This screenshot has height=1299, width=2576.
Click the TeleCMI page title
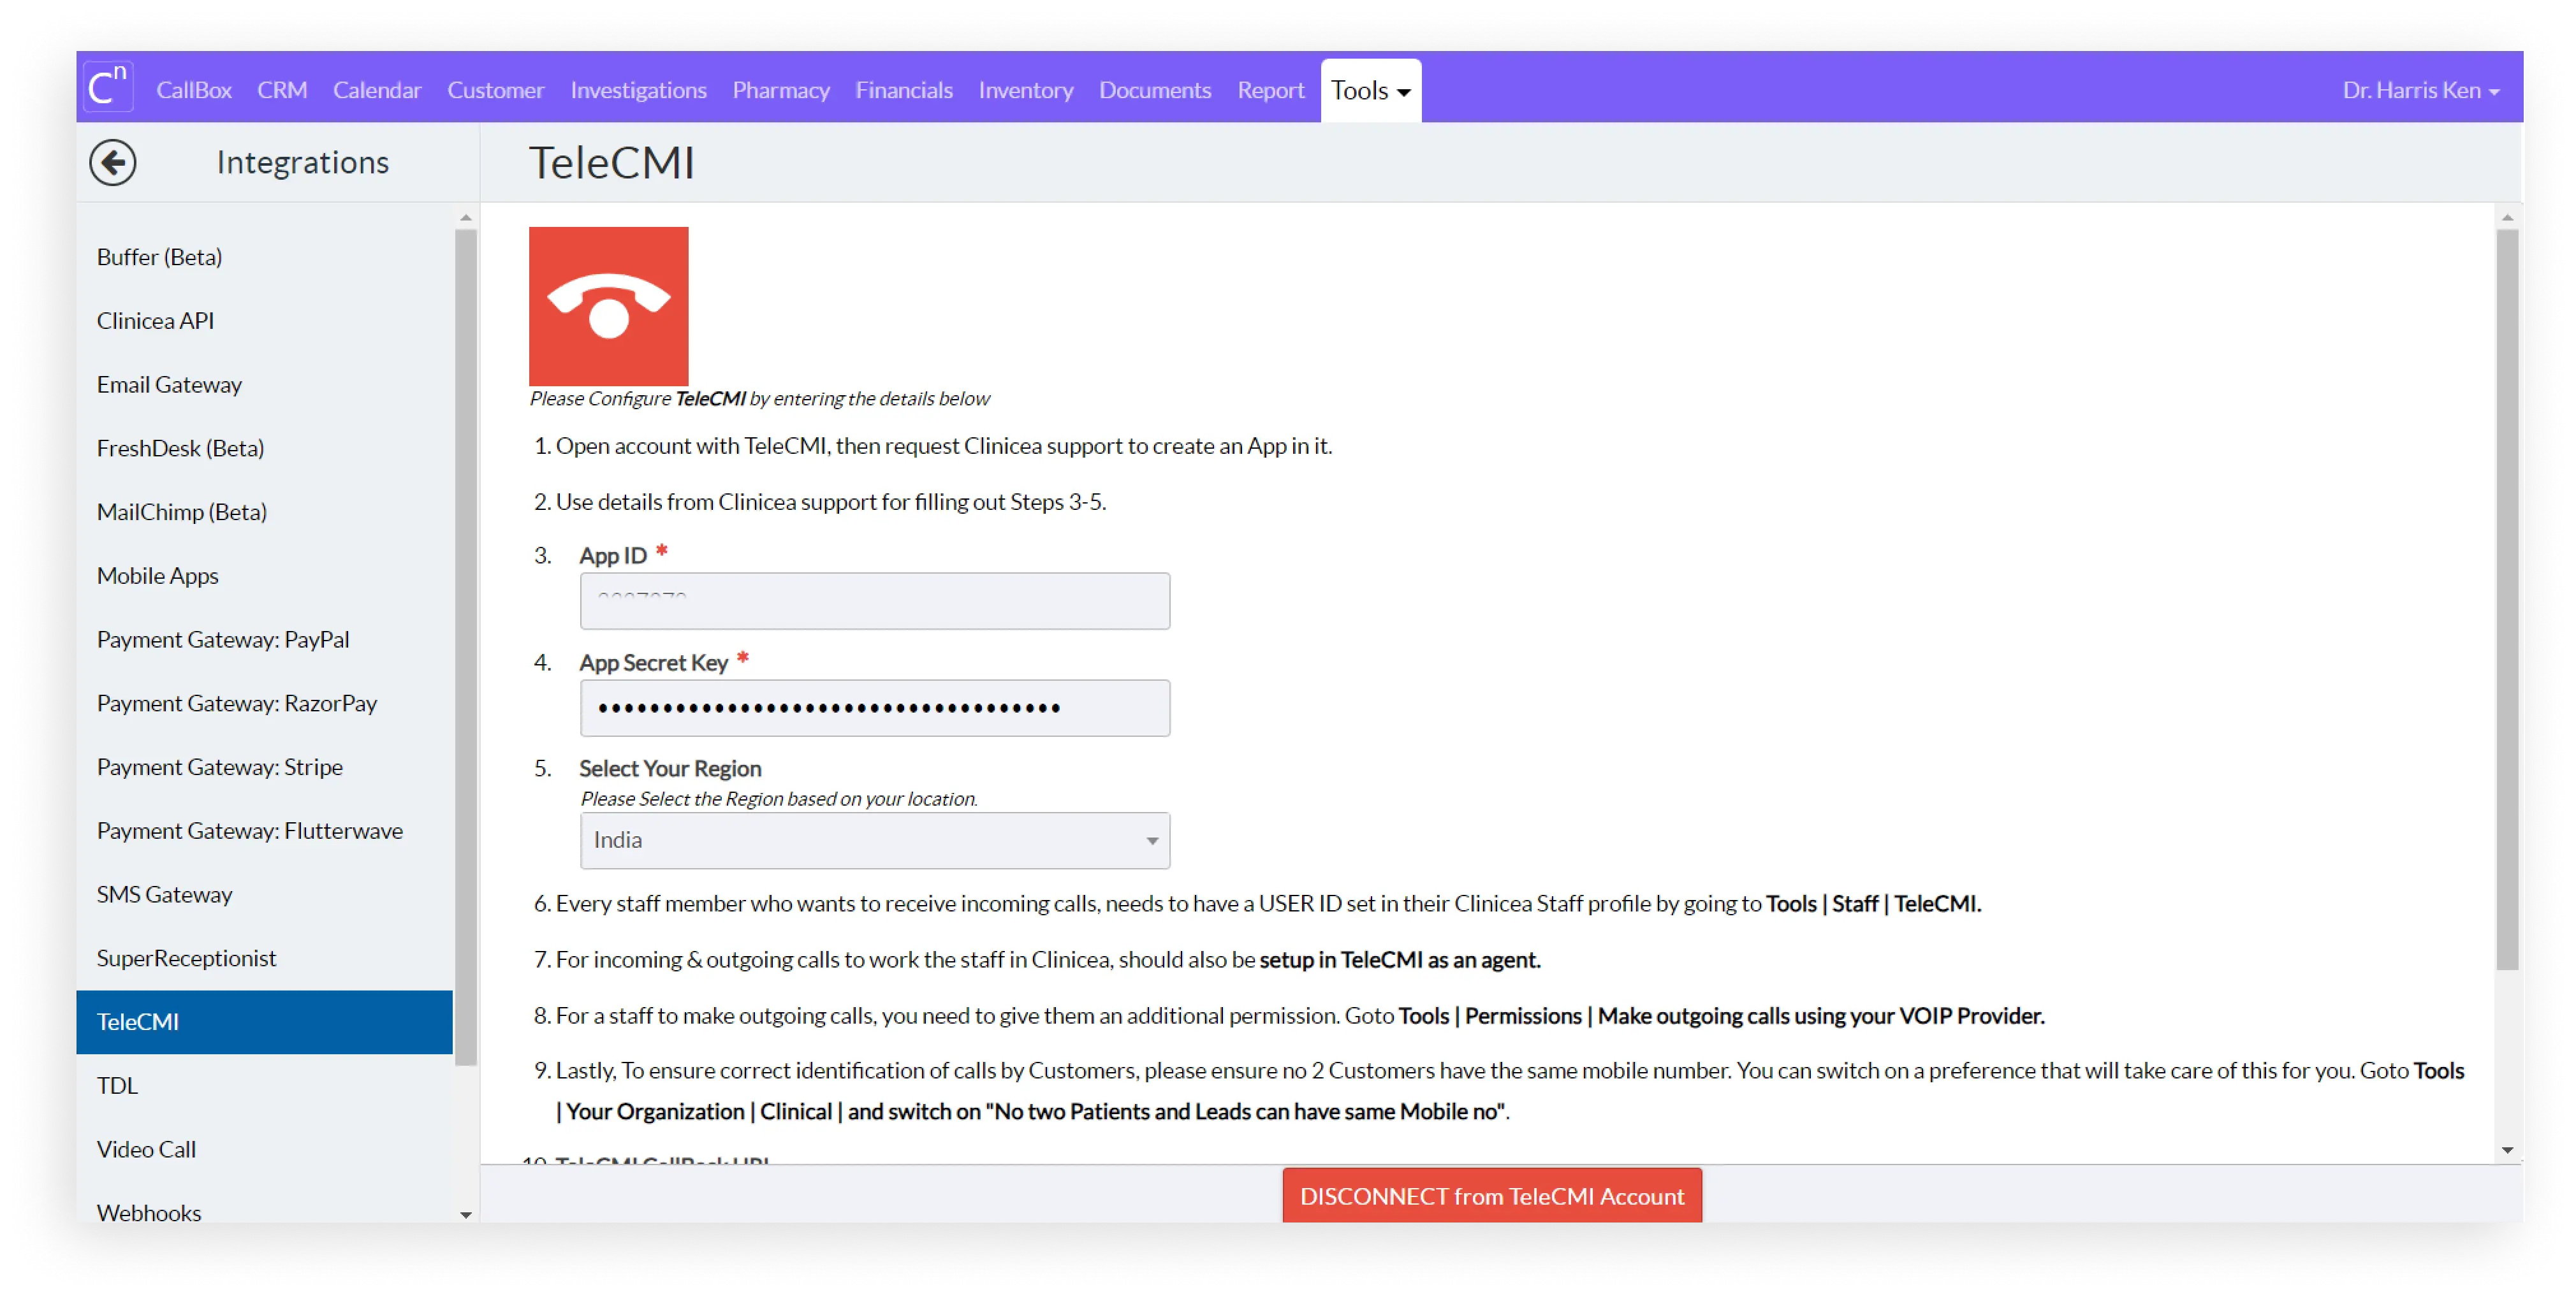611,162
